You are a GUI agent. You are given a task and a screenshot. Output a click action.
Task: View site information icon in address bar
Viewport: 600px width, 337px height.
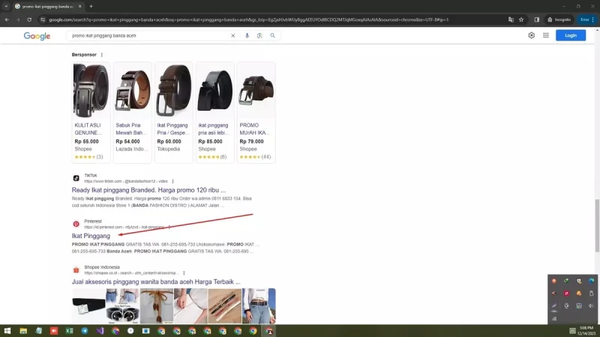(43, 19)
